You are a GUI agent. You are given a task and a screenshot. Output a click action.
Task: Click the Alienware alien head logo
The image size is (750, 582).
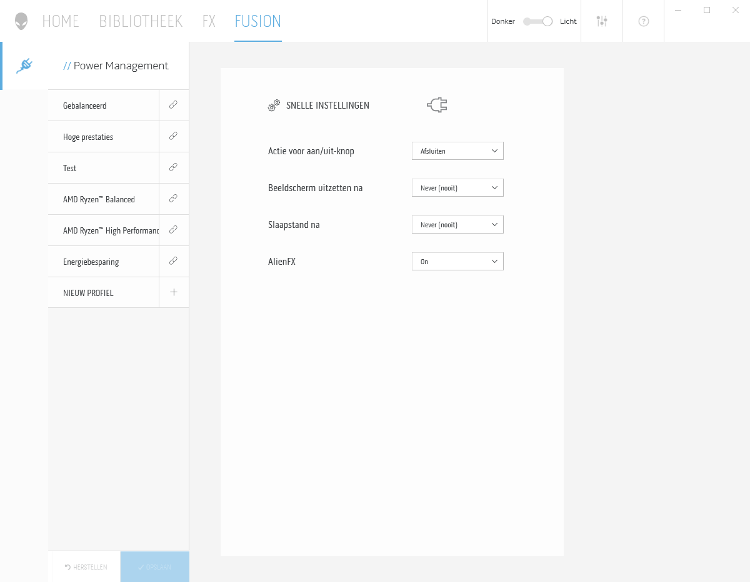click(22, 21)
